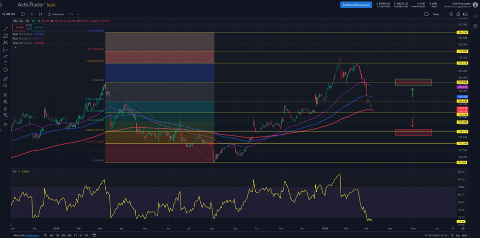This screenshot has height=238, width=480.
Task: Select the trend line drawing tool
Action: coord(6,29)
